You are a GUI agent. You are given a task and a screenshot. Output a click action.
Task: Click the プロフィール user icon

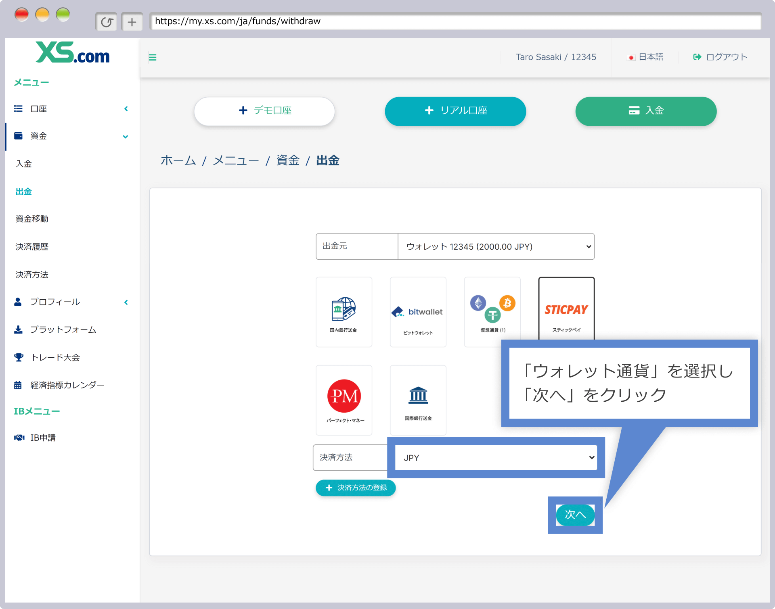click(18, 302)
